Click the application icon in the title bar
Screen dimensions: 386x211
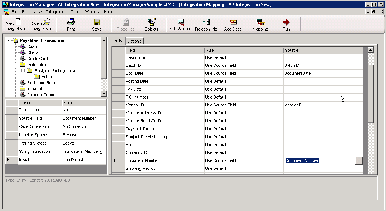click(5, 5)
